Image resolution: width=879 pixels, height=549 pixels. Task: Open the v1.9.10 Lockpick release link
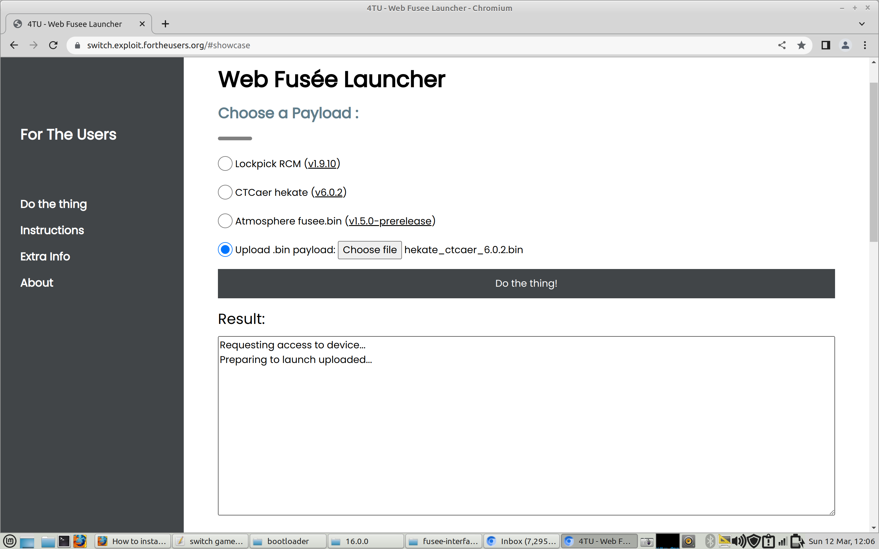tap(322, 164)
